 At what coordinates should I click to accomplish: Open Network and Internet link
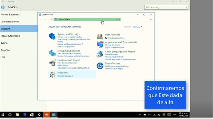(69, 51)
